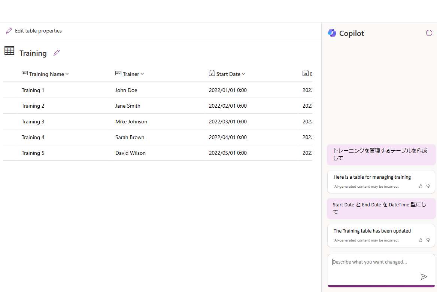Click the 'トレーニングを管理する' chat message

coord(381,154)
